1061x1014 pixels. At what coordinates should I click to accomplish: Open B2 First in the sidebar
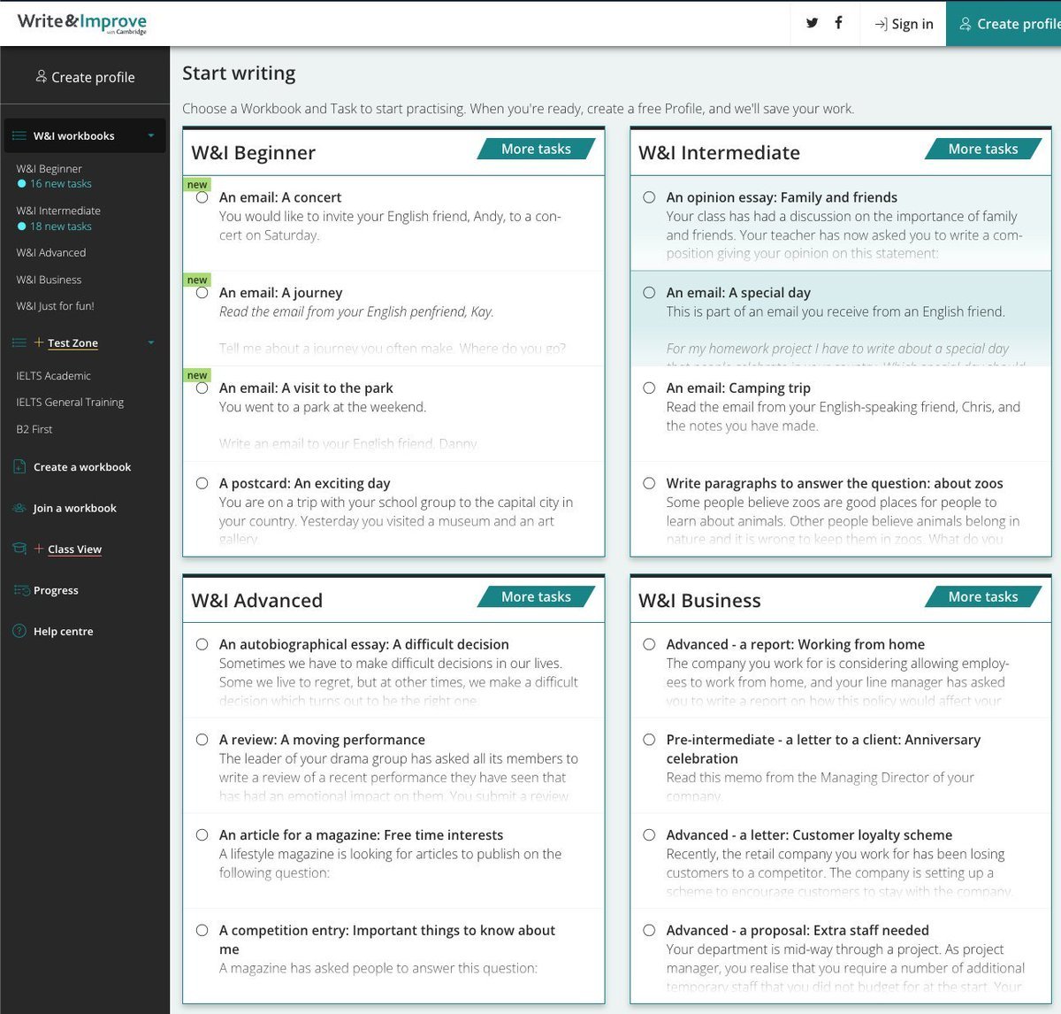pyautogui.click(x=34, y=429)
